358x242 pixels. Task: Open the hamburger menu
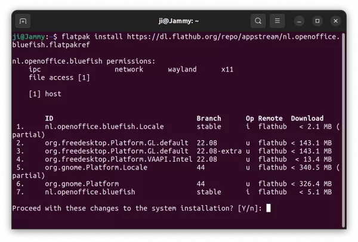click(277, 21)
